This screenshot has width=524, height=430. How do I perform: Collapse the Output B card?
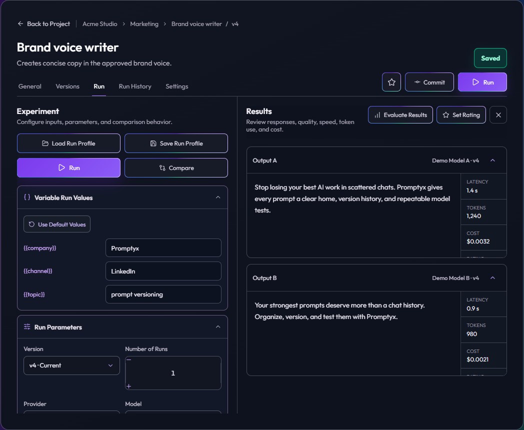pyautogui.click(x=492, y=278)
